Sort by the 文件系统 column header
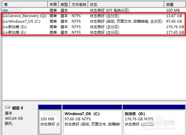 pos(79,4)
